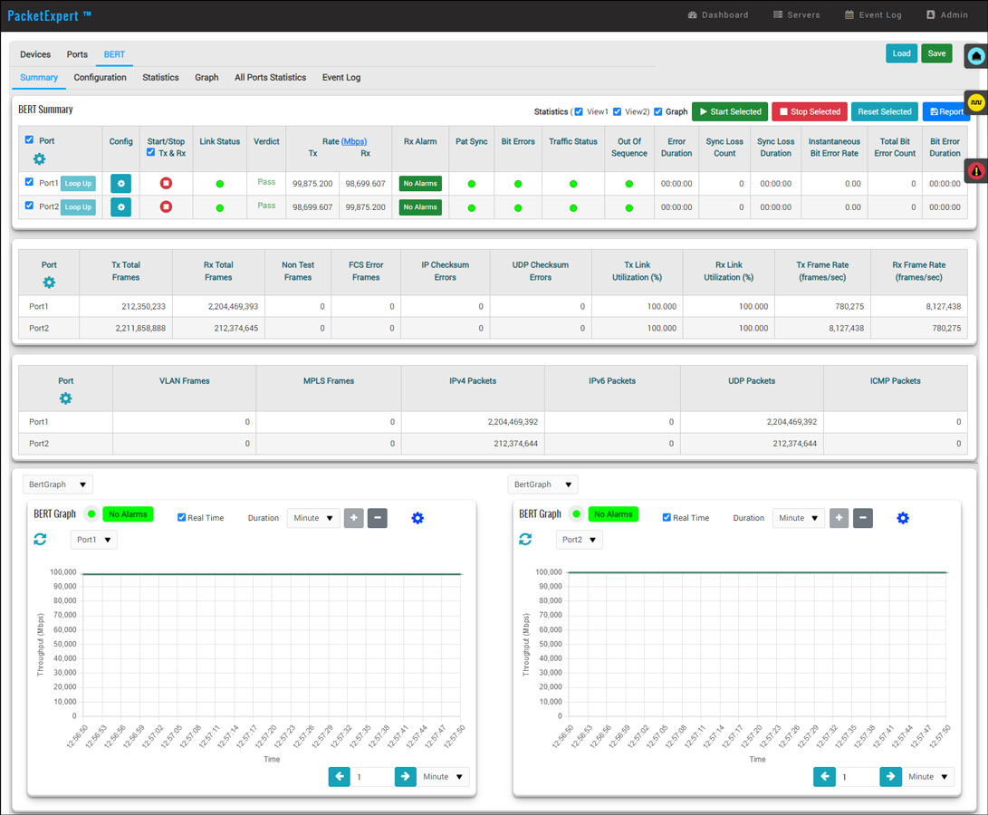The image size is (988, 815).
Task: Click the Start Selected button
Action: (730, 111)
